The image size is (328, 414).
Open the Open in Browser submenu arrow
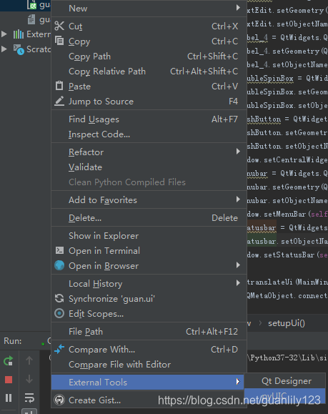[238, 265]
